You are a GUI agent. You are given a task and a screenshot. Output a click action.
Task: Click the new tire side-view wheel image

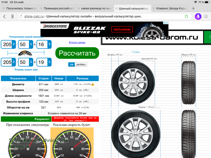click(136, 134)
